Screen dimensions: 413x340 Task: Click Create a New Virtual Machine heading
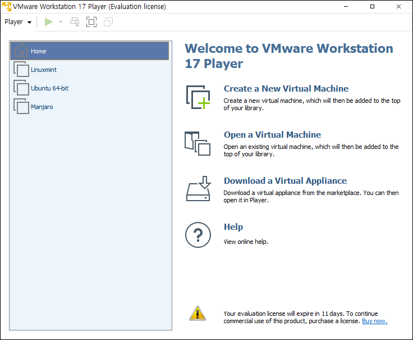pyautogui.click(x=286, y=89)
